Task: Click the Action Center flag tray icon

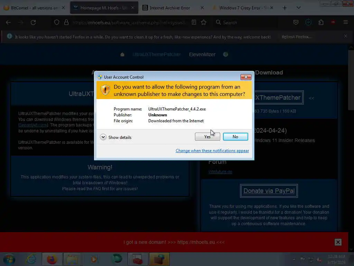Action: pyautogui.click(x=302, y=260)
